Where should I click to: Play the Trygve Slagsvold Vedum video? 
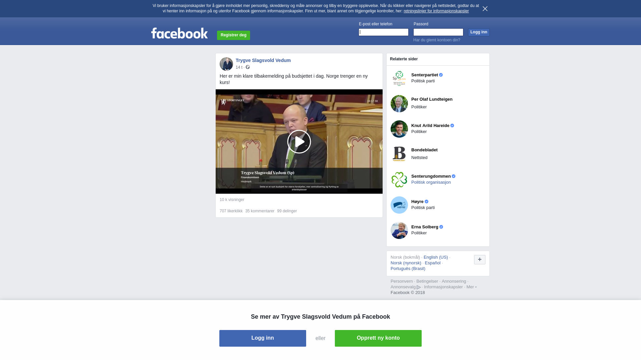point(299,142)
